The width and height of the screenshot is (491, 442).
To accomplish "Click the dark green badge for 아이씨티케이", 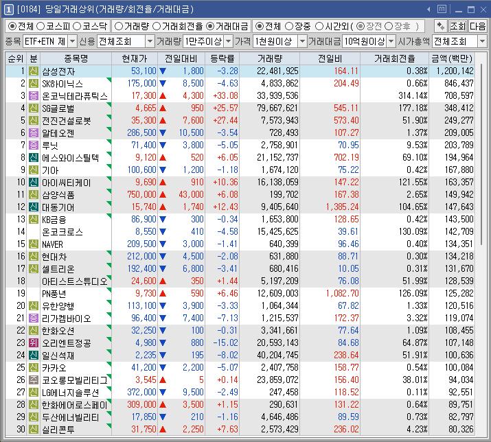I will click(x=34, y=182).
